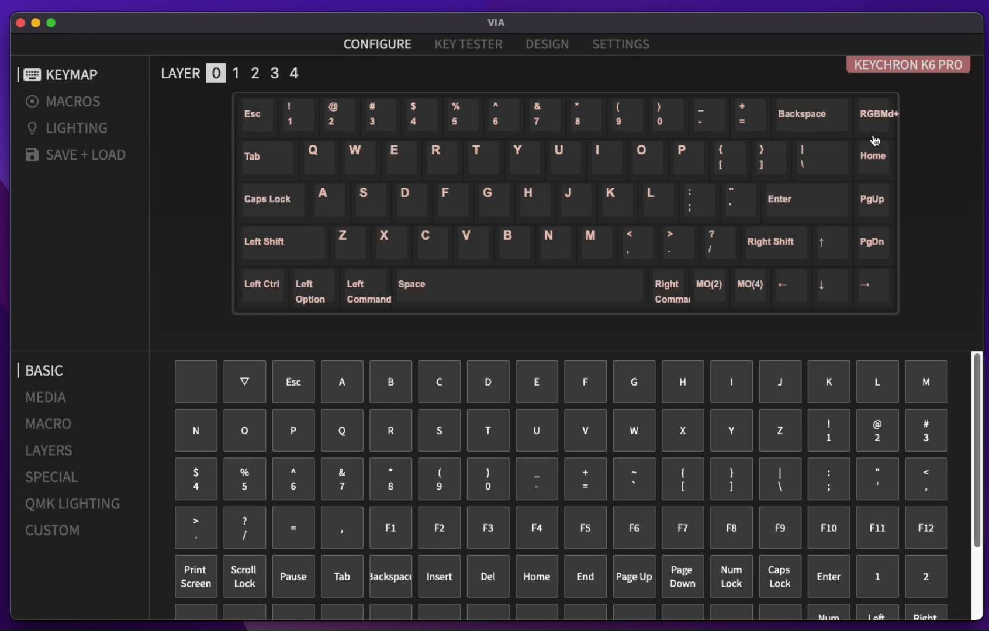Screen dimensions: 989x631
Task: Switch to the Design tab
Action: (547, 44)
